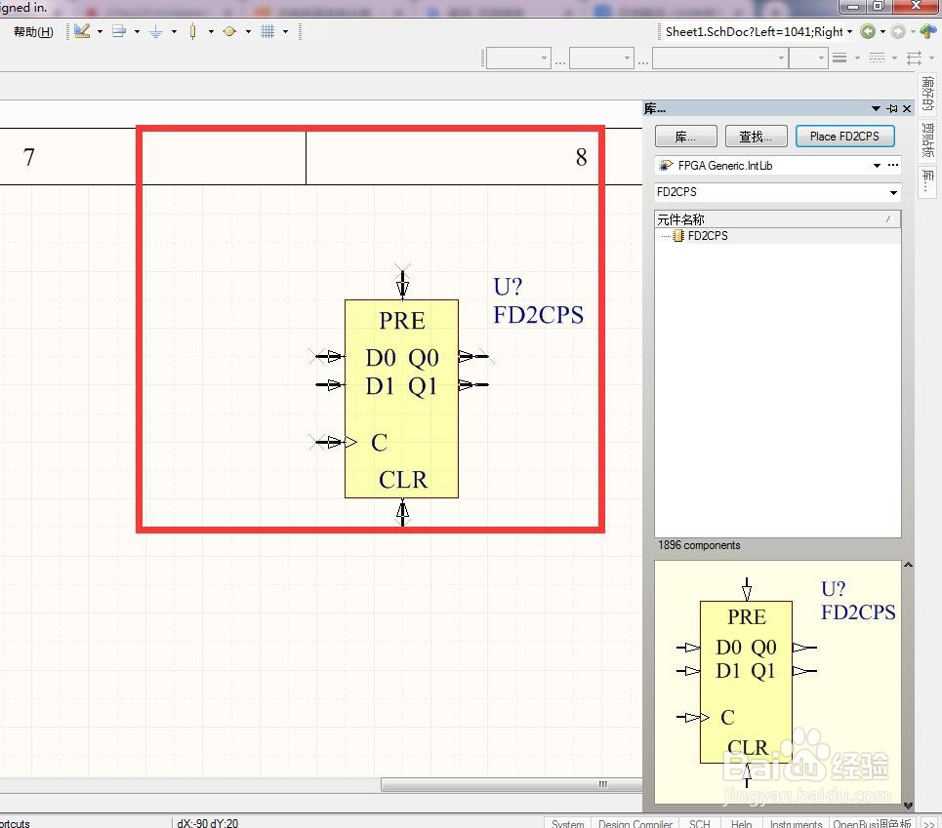942x828 pixels.
Task: Navigate back with green arrow icon
Action: click(x=868, y=31)
